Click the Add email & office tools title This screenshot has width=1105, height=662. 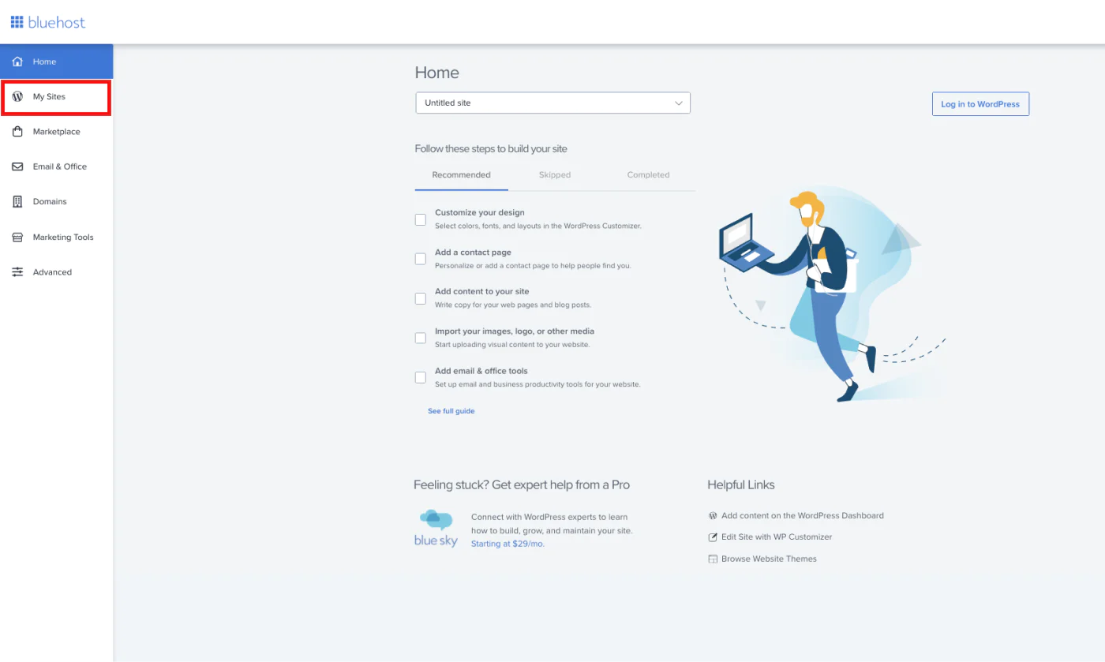click(x=481, y=371)
